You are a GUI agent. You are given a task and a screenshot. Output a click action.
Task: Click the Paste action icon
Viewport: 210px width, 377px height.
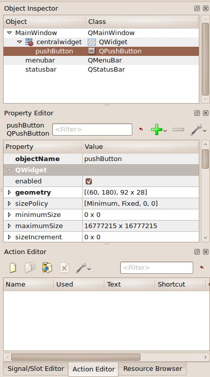click(47, 268)
